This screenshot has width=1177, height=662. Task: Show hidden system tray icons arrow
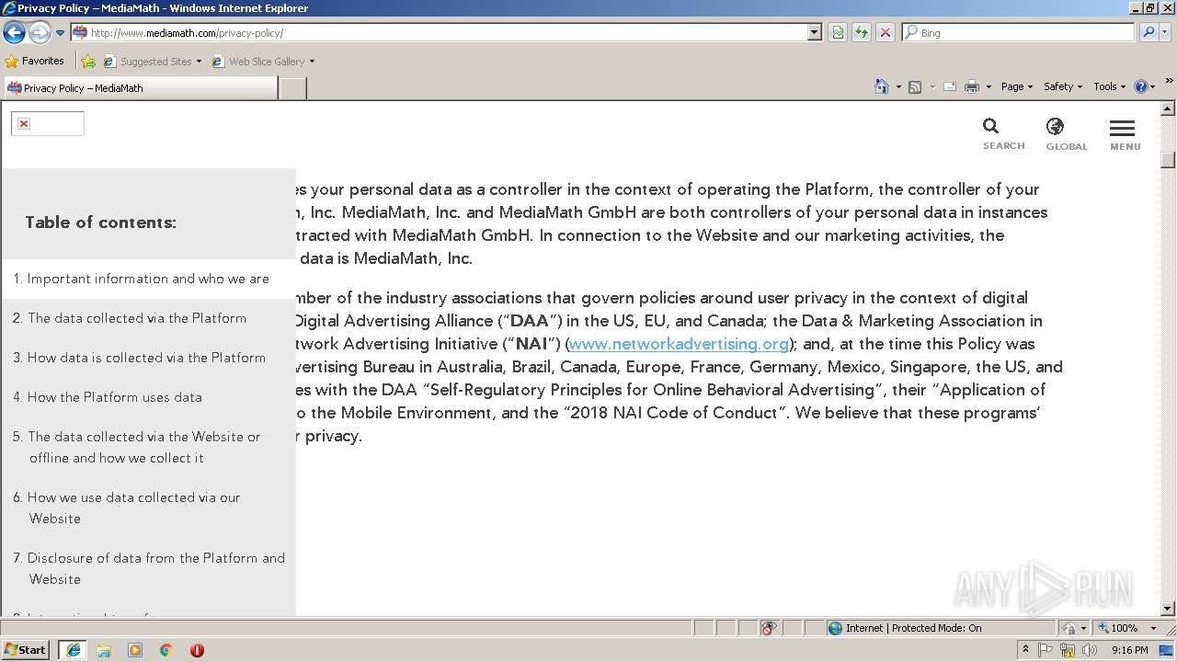tap(1025, 649)
